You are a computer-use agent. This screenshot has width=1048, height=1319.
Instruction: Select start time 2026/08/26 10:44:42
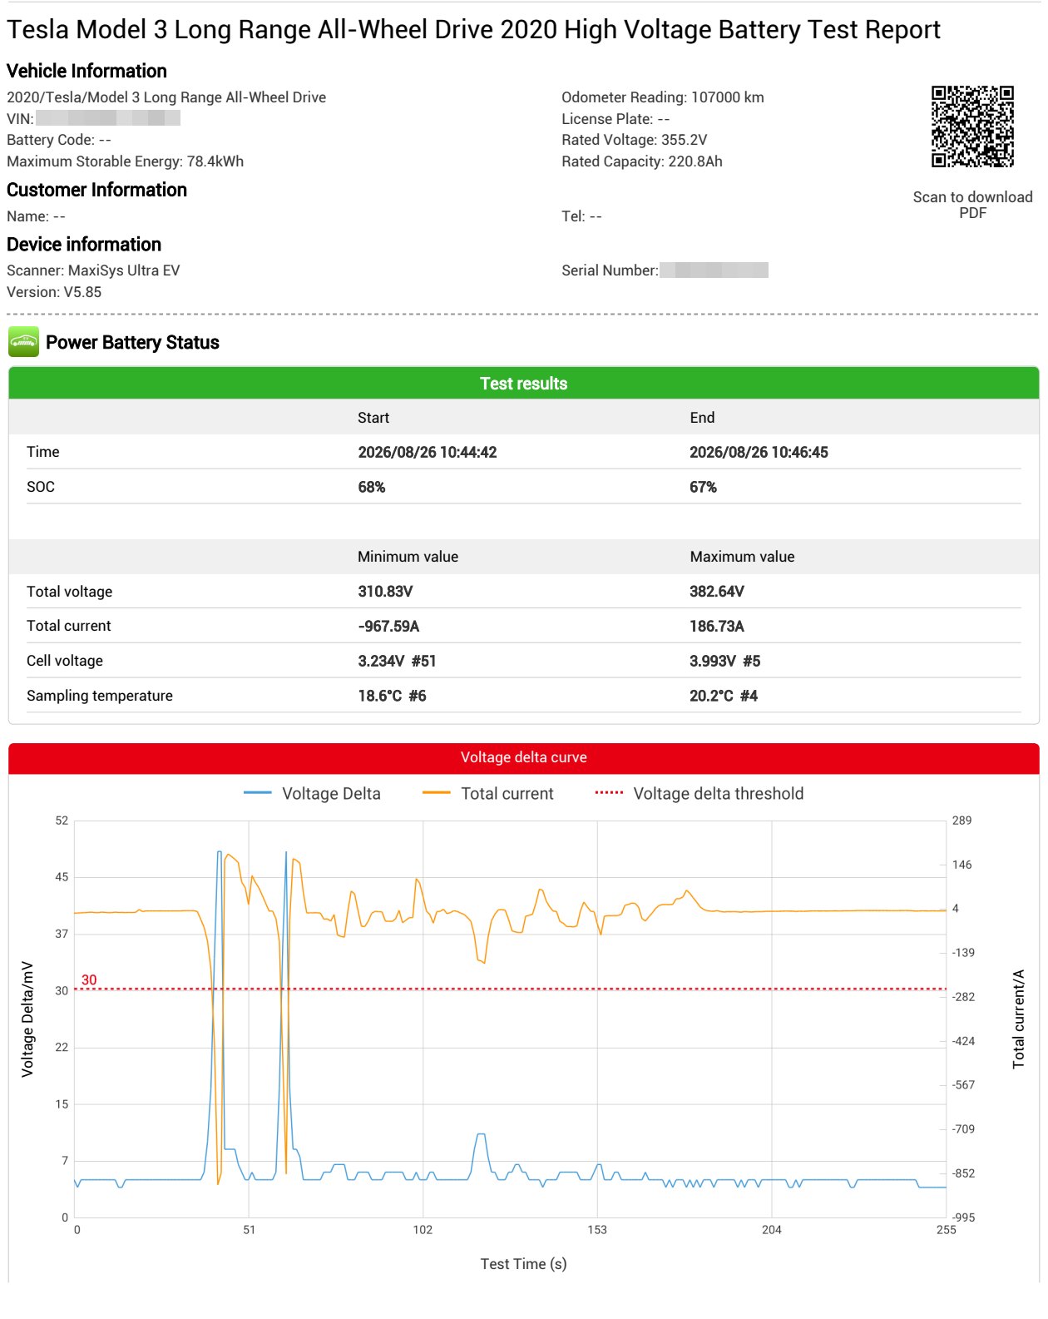[428, 453]
